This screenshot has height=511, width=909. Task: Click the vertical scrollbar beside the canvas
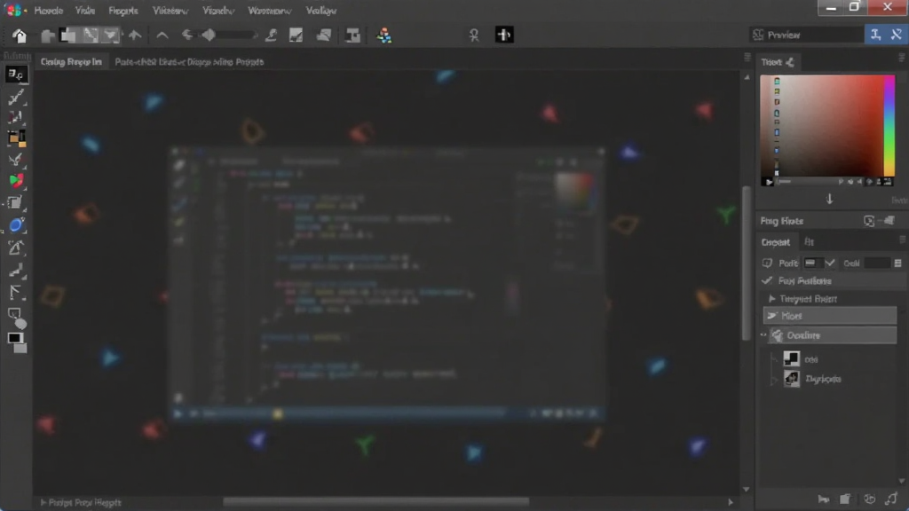click(746, 263)
